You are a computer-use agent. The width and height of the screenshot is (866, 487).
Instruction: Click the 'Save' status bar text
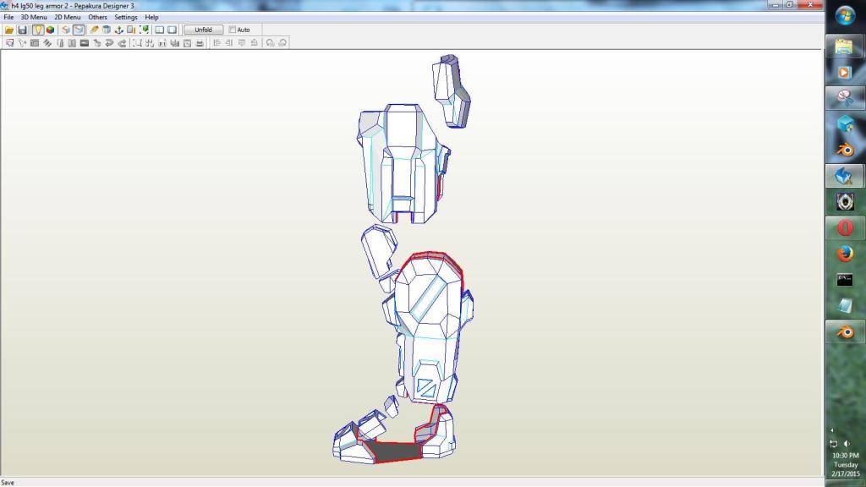(x=8, y=483)
